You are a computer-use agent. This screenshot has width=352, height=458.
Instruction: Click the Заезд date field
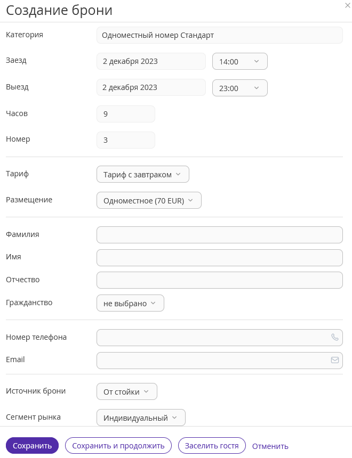tap(151, 61)
